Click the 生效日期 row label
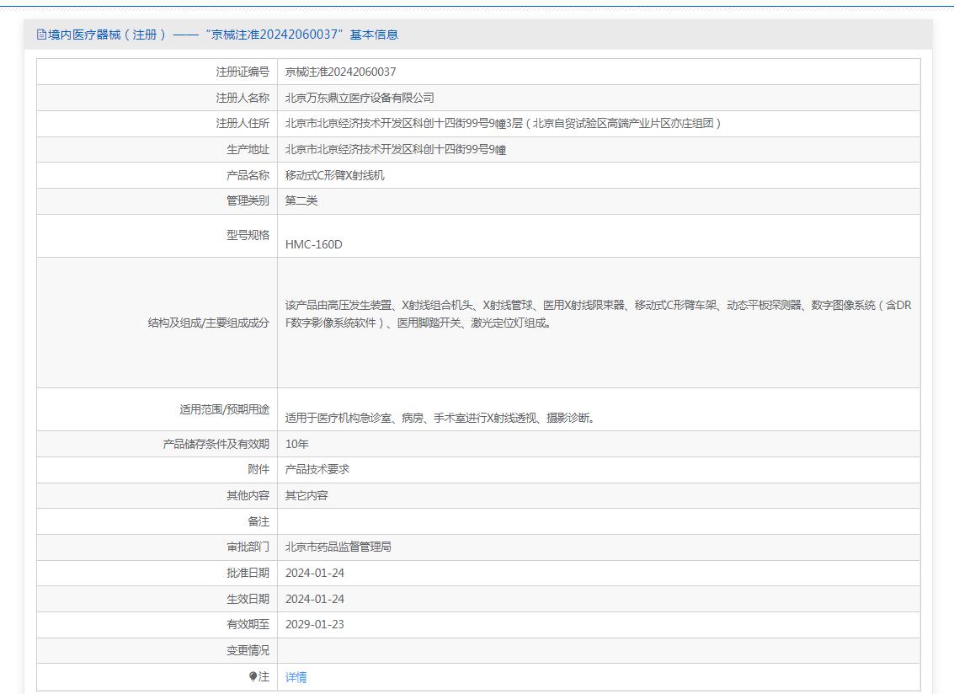 pyautogui.click(x=248, y=599)
